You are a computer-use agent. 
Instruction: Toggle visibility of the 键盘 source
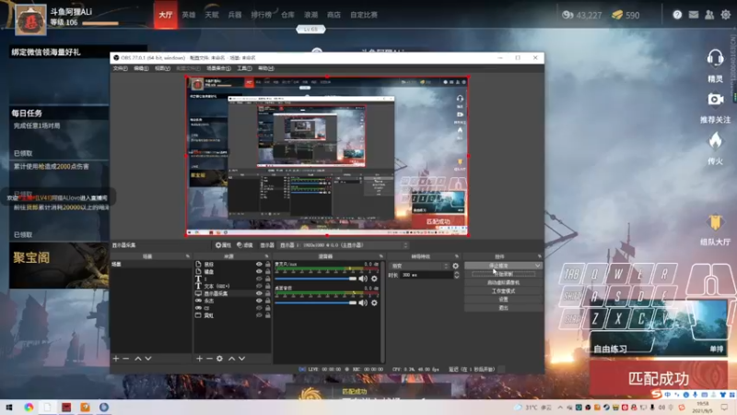click(259, 271)
